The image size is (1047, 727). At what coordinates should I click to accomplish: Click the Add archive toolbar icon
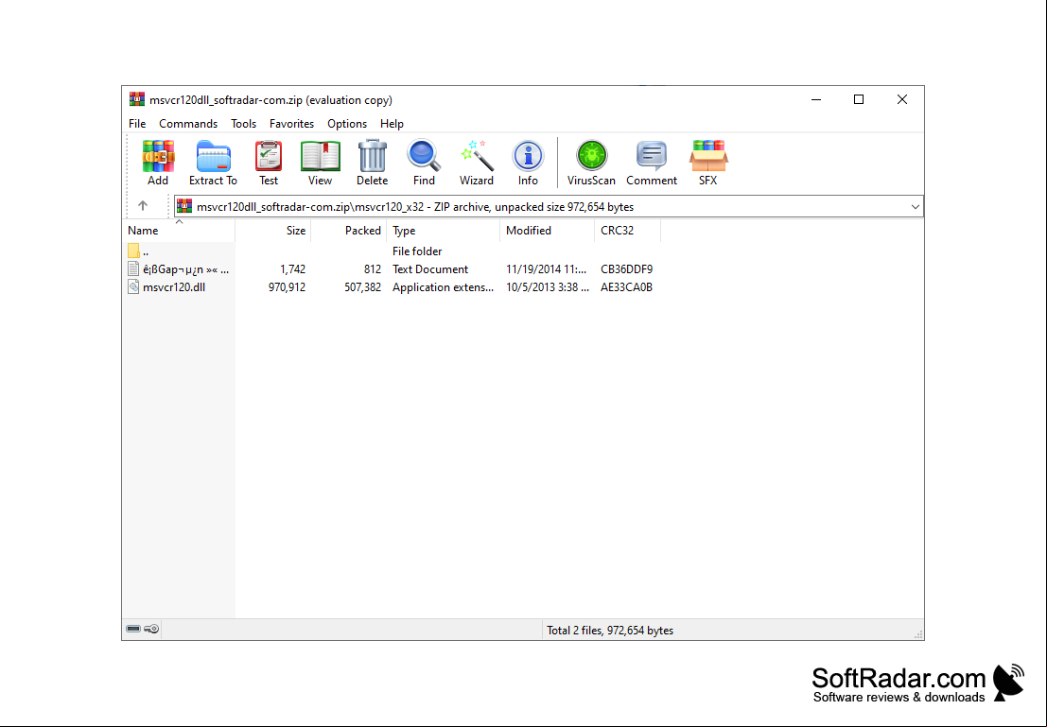[158, 156]
